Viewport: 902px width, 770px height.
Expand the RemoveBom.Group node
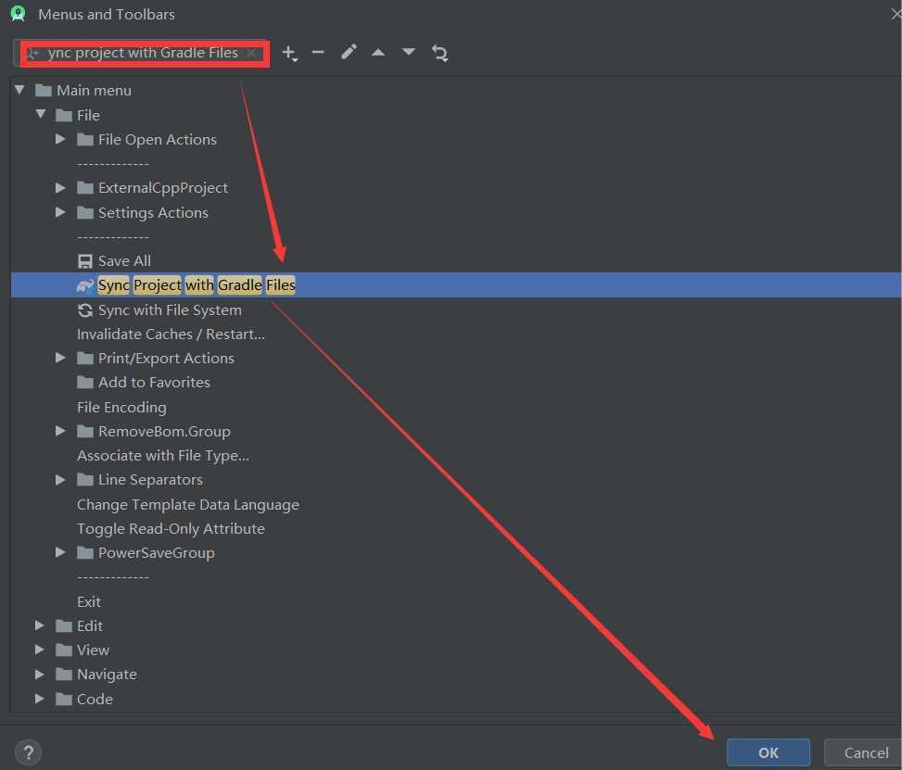(x=60, y=431)
